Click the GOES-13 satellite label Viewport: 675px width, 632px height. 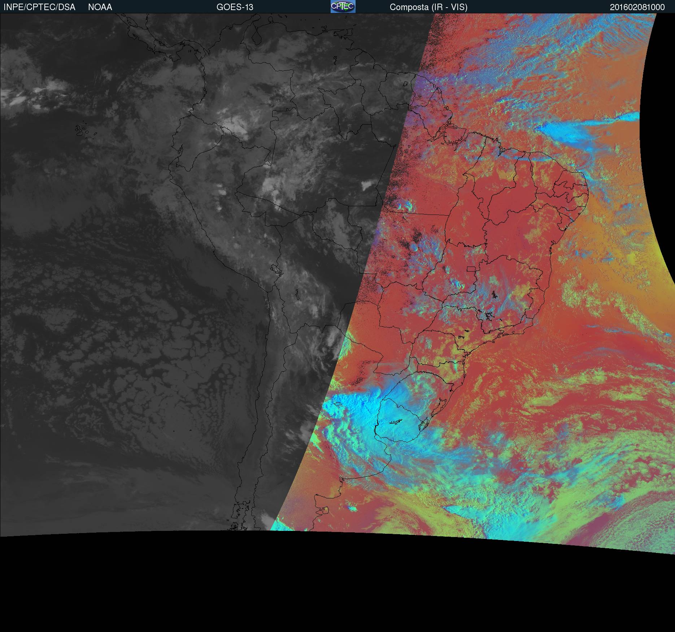click(x=235, y=7)
